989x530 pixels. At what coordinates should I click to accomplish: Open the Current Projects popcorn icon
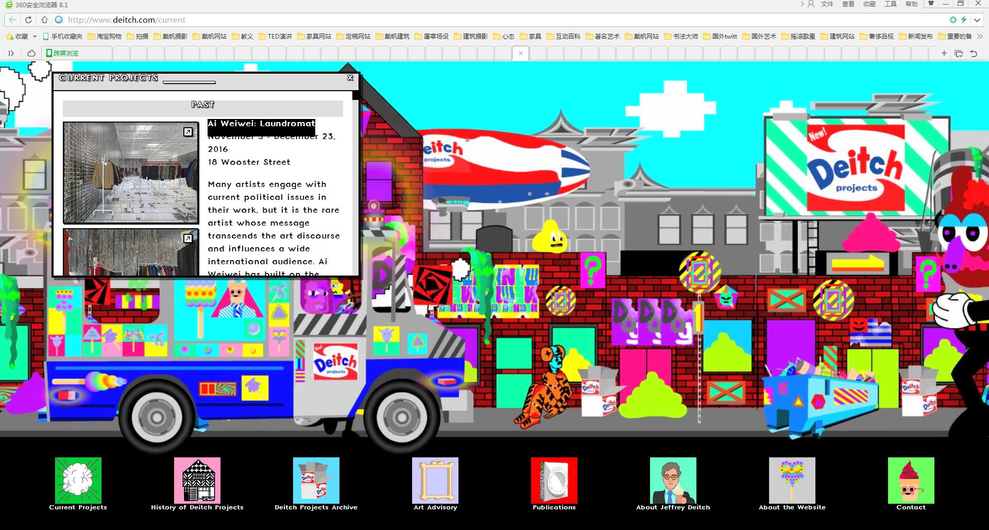pyautogui.click(x=78, y=480)
